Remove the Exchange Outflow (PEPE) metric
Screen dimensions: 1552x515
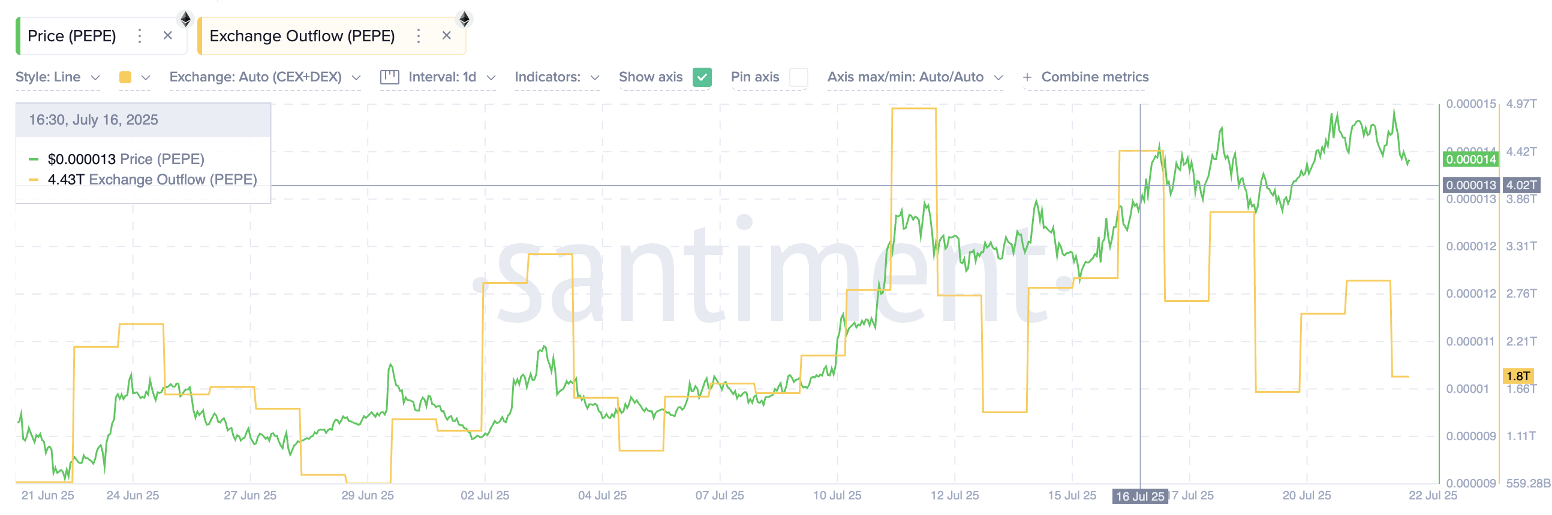click(446, 35)
